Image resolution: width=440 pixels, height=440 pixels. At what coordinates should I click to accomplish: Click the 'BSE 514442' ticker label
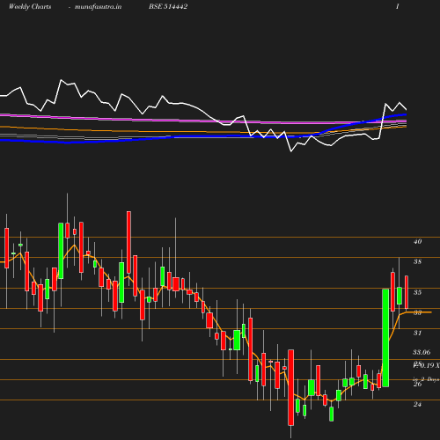click(168, 6)
